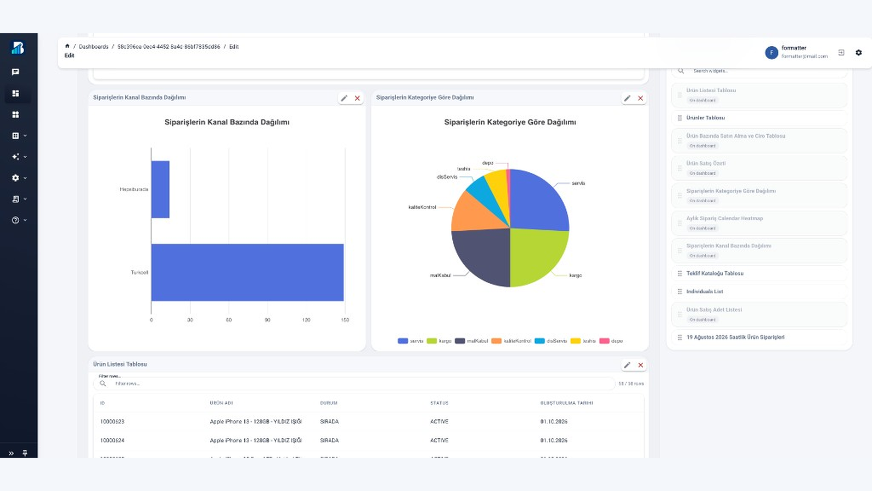Click the dashboard ID breadcrumb link
The height and width of the screenshot is (491, 872).
pyautogui.click(x=169, y=46)
